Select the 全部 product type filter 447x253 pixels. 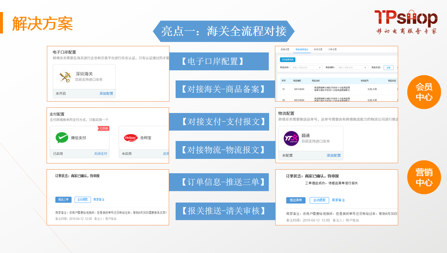388,68
